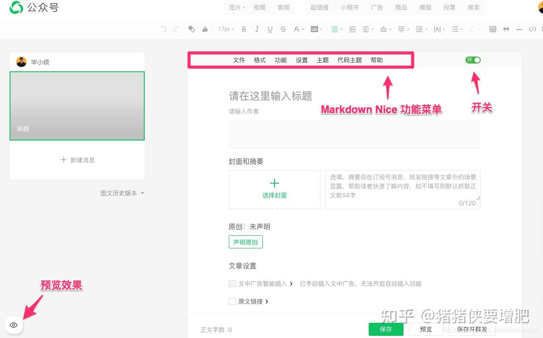This screenshot has height=338, width=543.
Task: Click the 保存并群发 button
Action: [472, 329]
